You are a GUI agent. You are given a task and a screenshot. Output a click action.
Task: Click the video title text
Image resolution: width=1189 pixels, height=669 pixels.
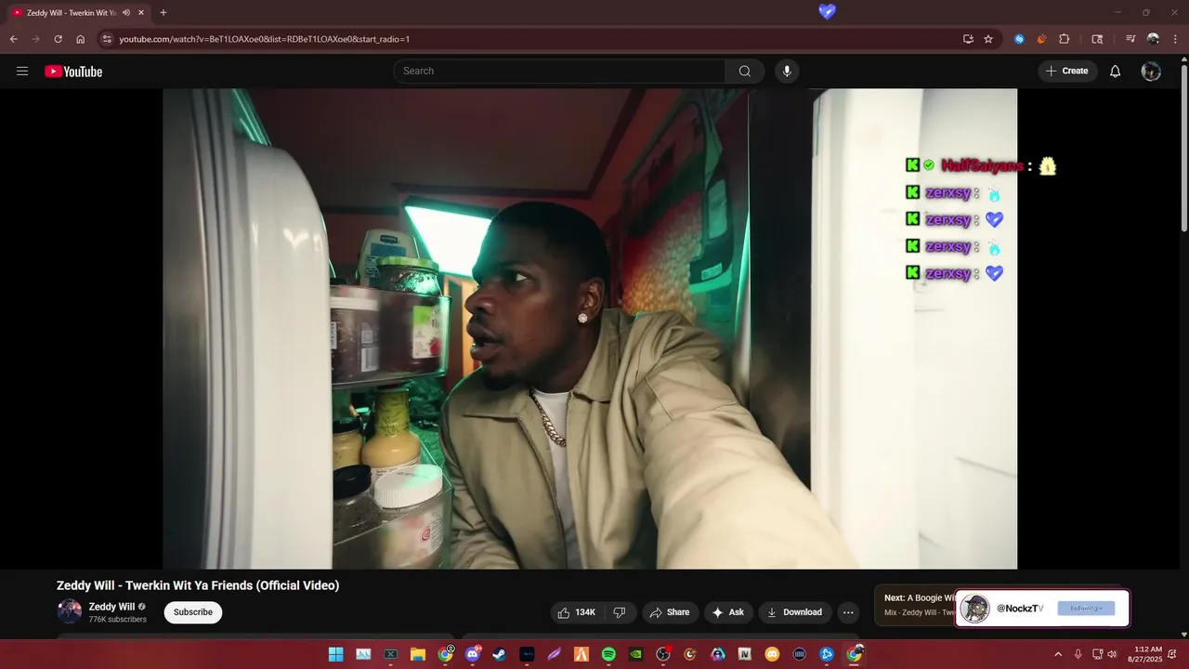[x=198, y=585]
